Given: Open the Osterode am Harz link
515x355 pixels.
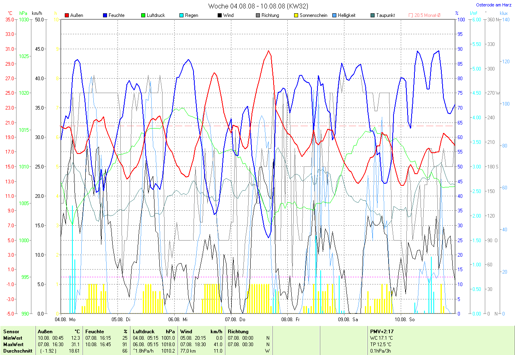Looking at the screenshot, I should [x=493, y=5].
